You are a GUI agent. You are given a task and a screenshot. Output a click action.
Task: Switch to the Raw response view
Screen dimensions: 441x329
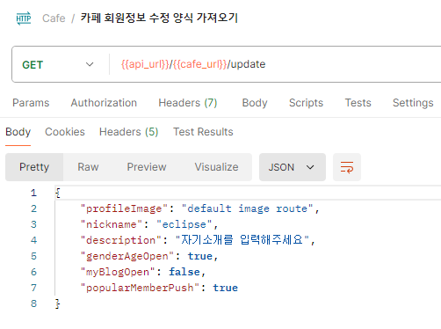point(88,167)
